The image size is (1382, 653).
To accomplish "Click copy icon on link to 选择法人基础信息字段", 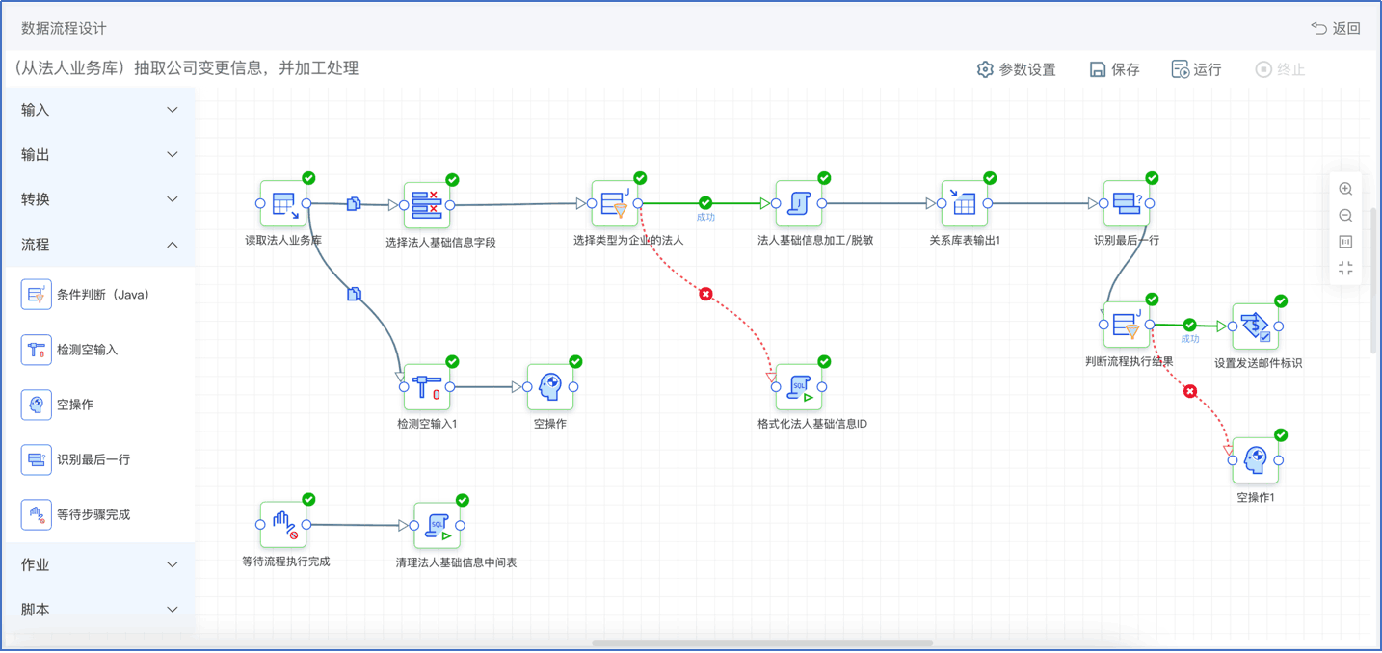I will click(x=354, y=204).
